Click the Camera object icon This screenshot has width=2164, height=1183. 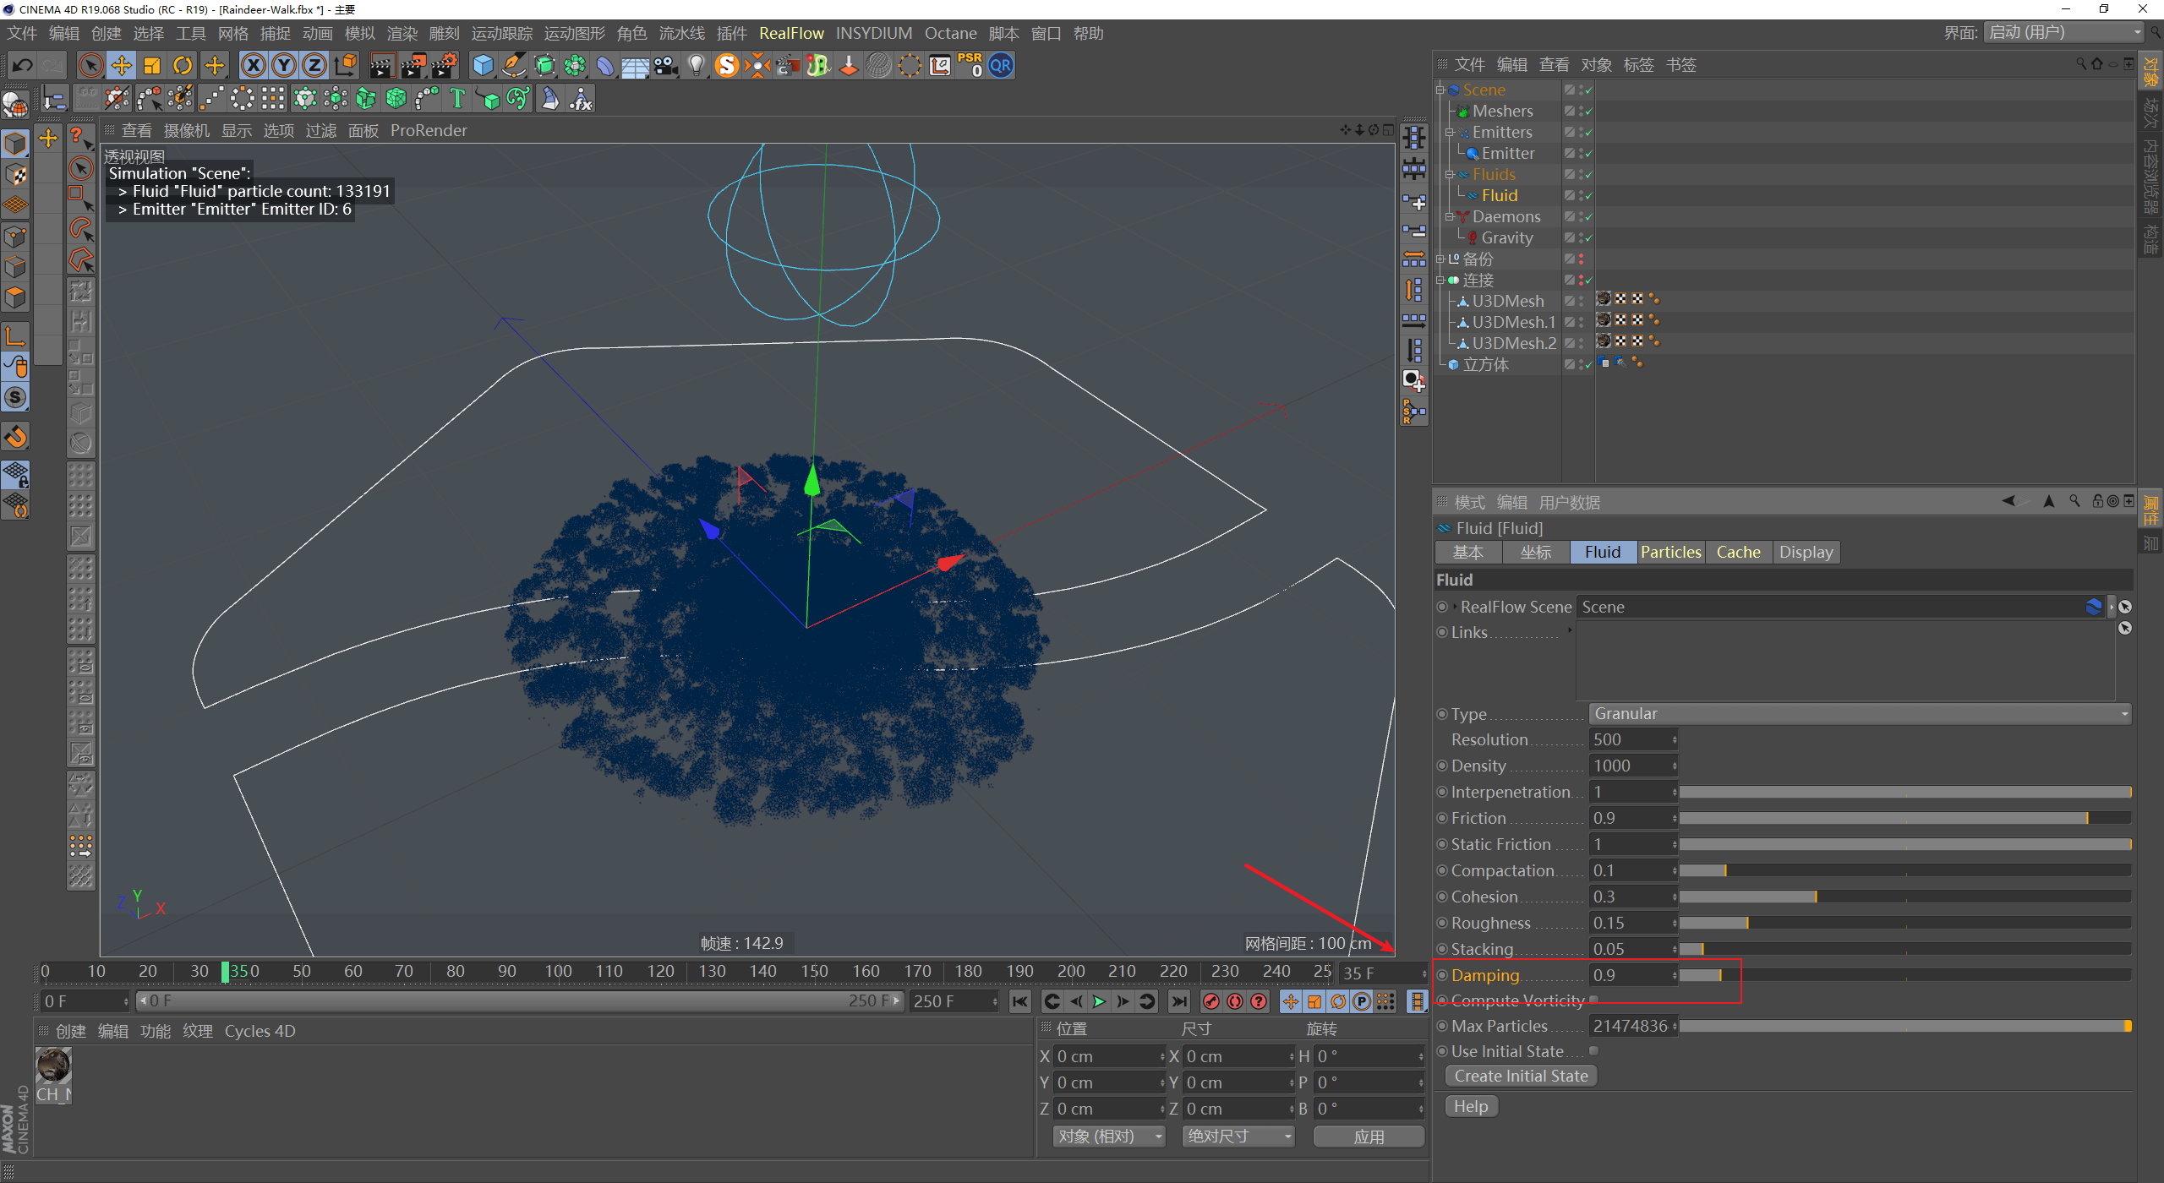(x=666, y=66)
